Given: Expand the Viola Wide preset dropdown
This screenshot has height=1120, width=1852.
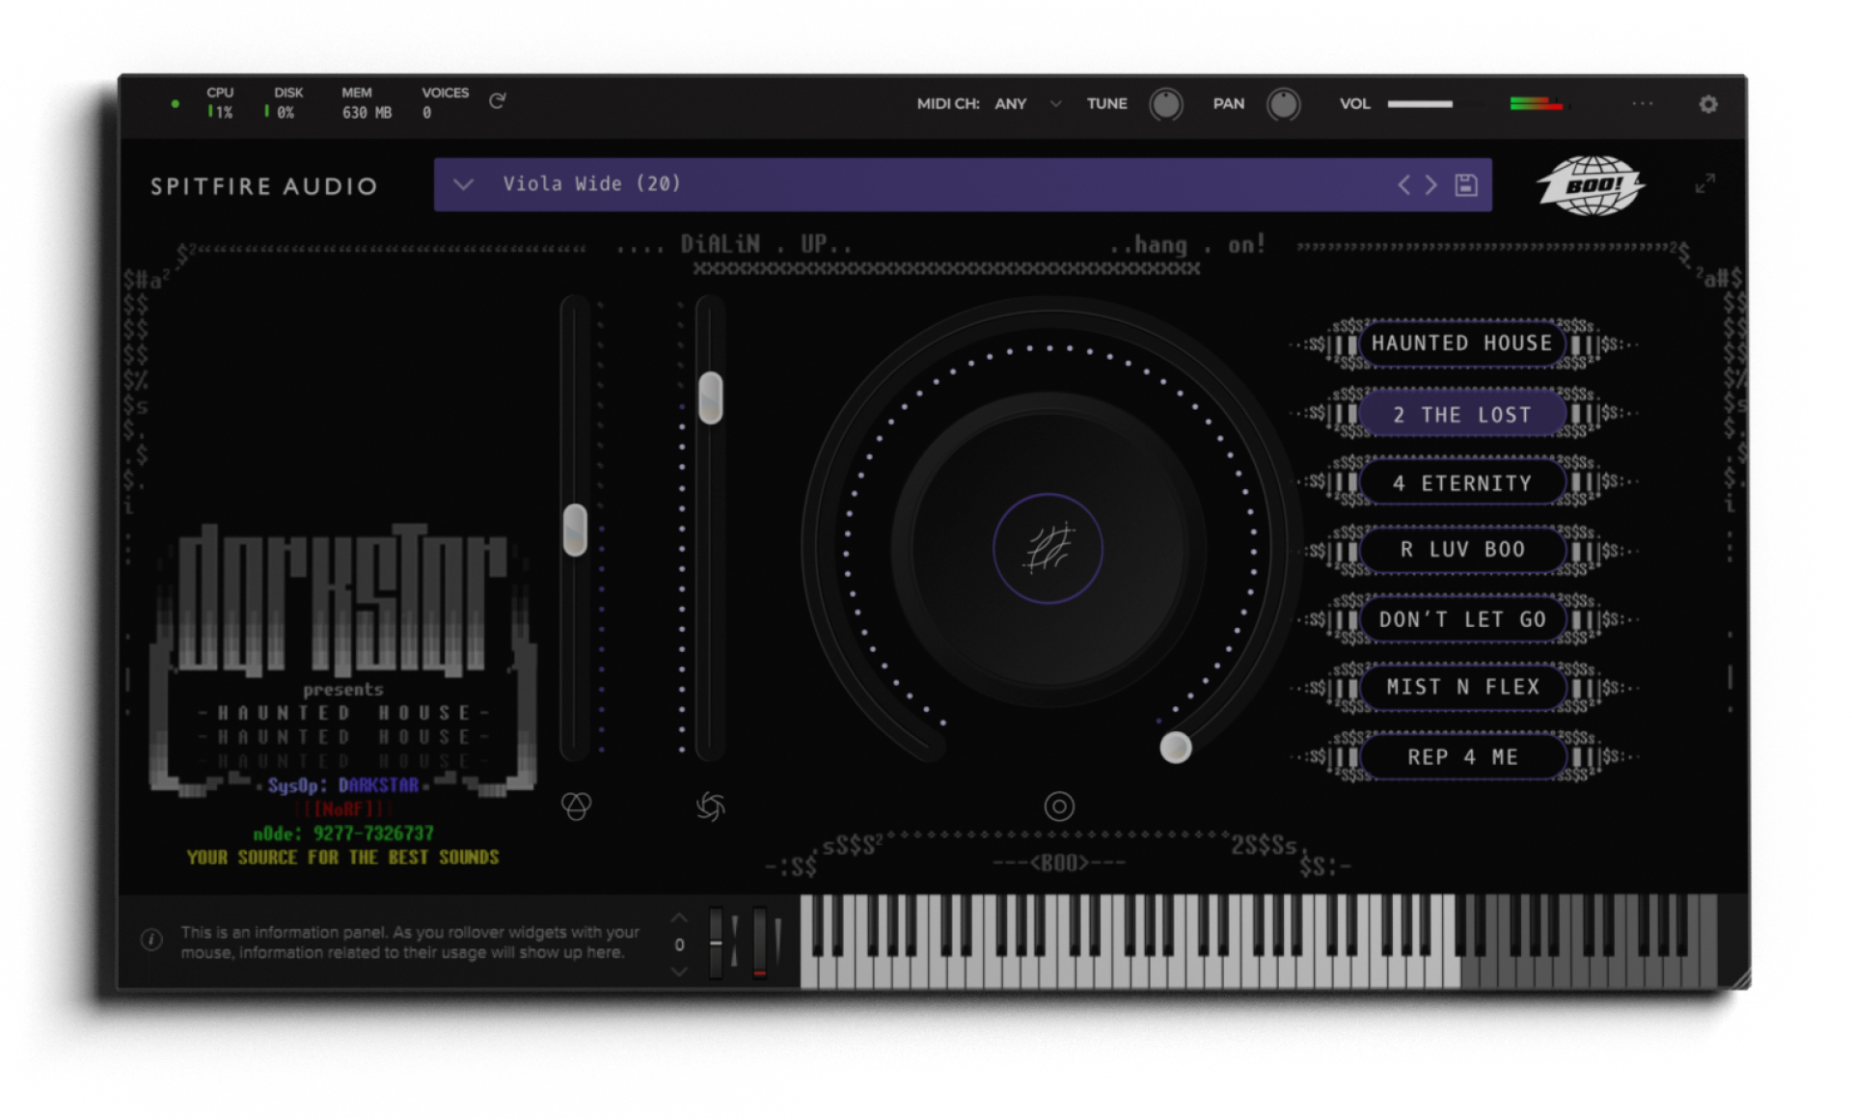Looking at the screenshot, I should (463, 184).
